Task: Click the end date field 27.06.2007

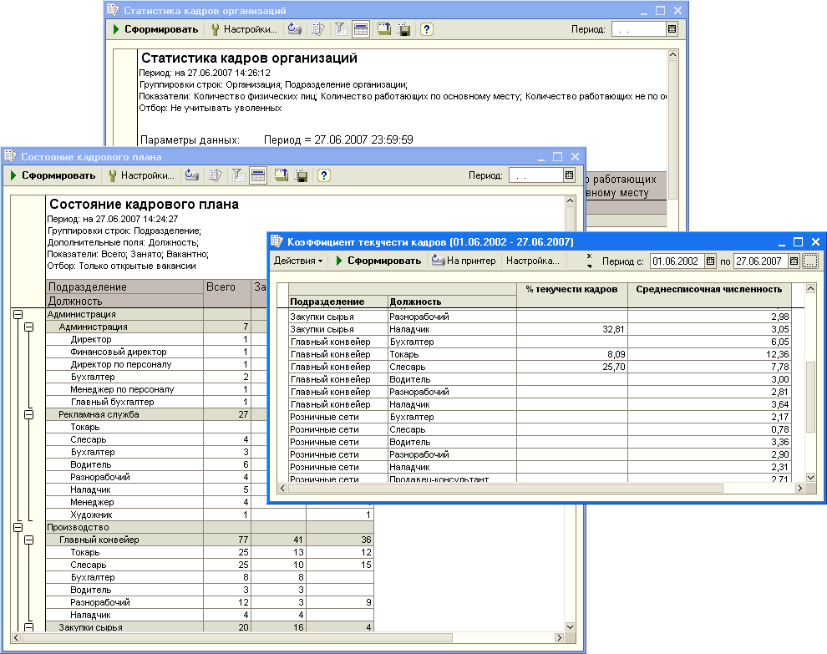Action: [760, 261]
